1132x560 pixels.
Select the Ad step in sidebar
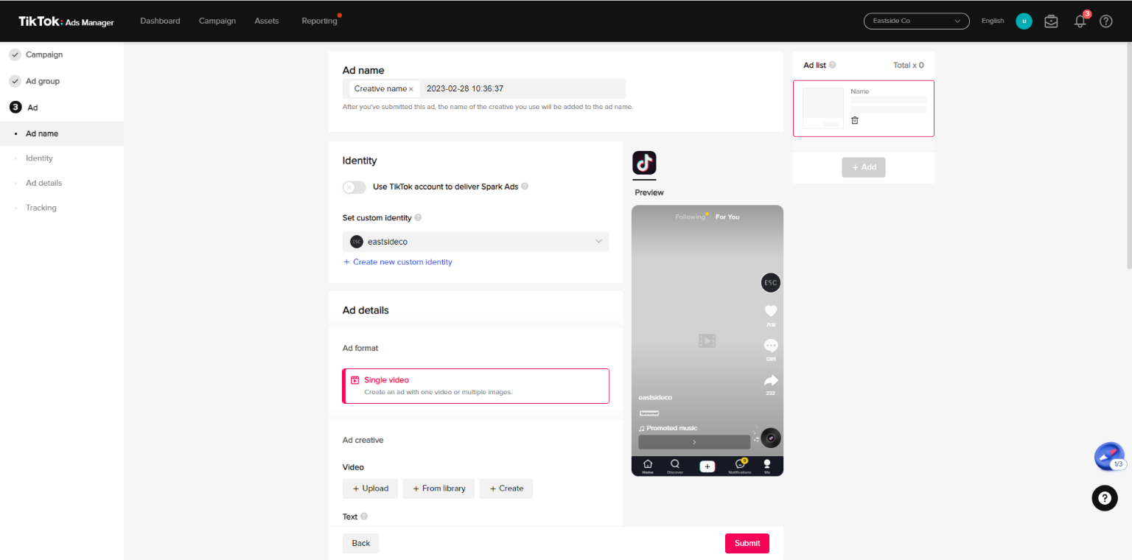pos(32,108)
